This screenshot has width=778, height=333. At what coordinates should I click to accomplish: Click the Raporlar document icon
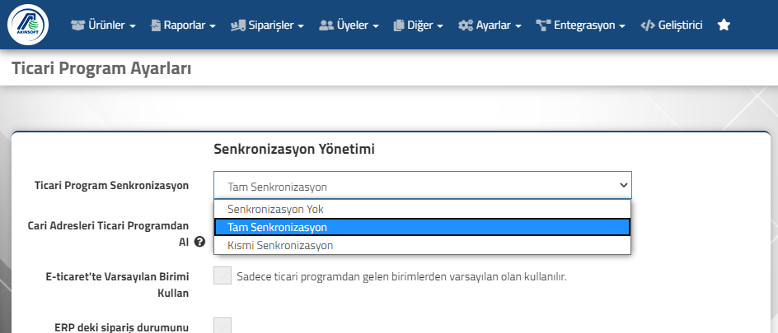(156, 25)
